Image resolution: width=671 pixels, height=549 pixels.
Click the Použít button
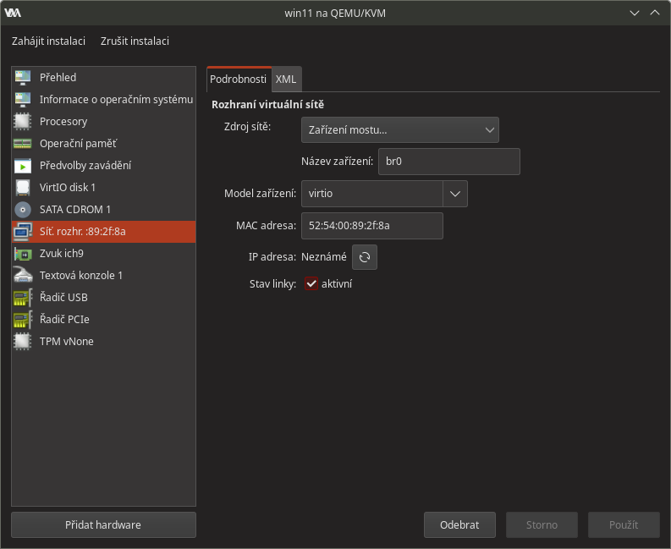624,524
